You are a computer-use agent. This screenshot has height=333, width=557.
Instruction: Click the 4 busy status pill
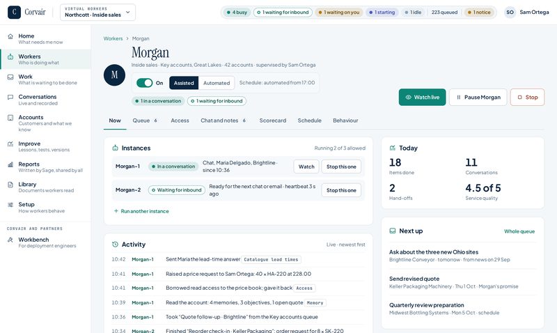coord(237,13)
